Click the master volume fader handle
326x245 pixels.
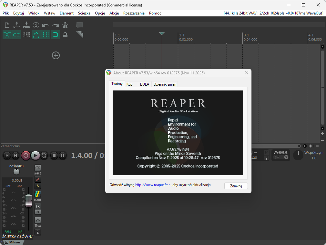(x=28, y=200)
